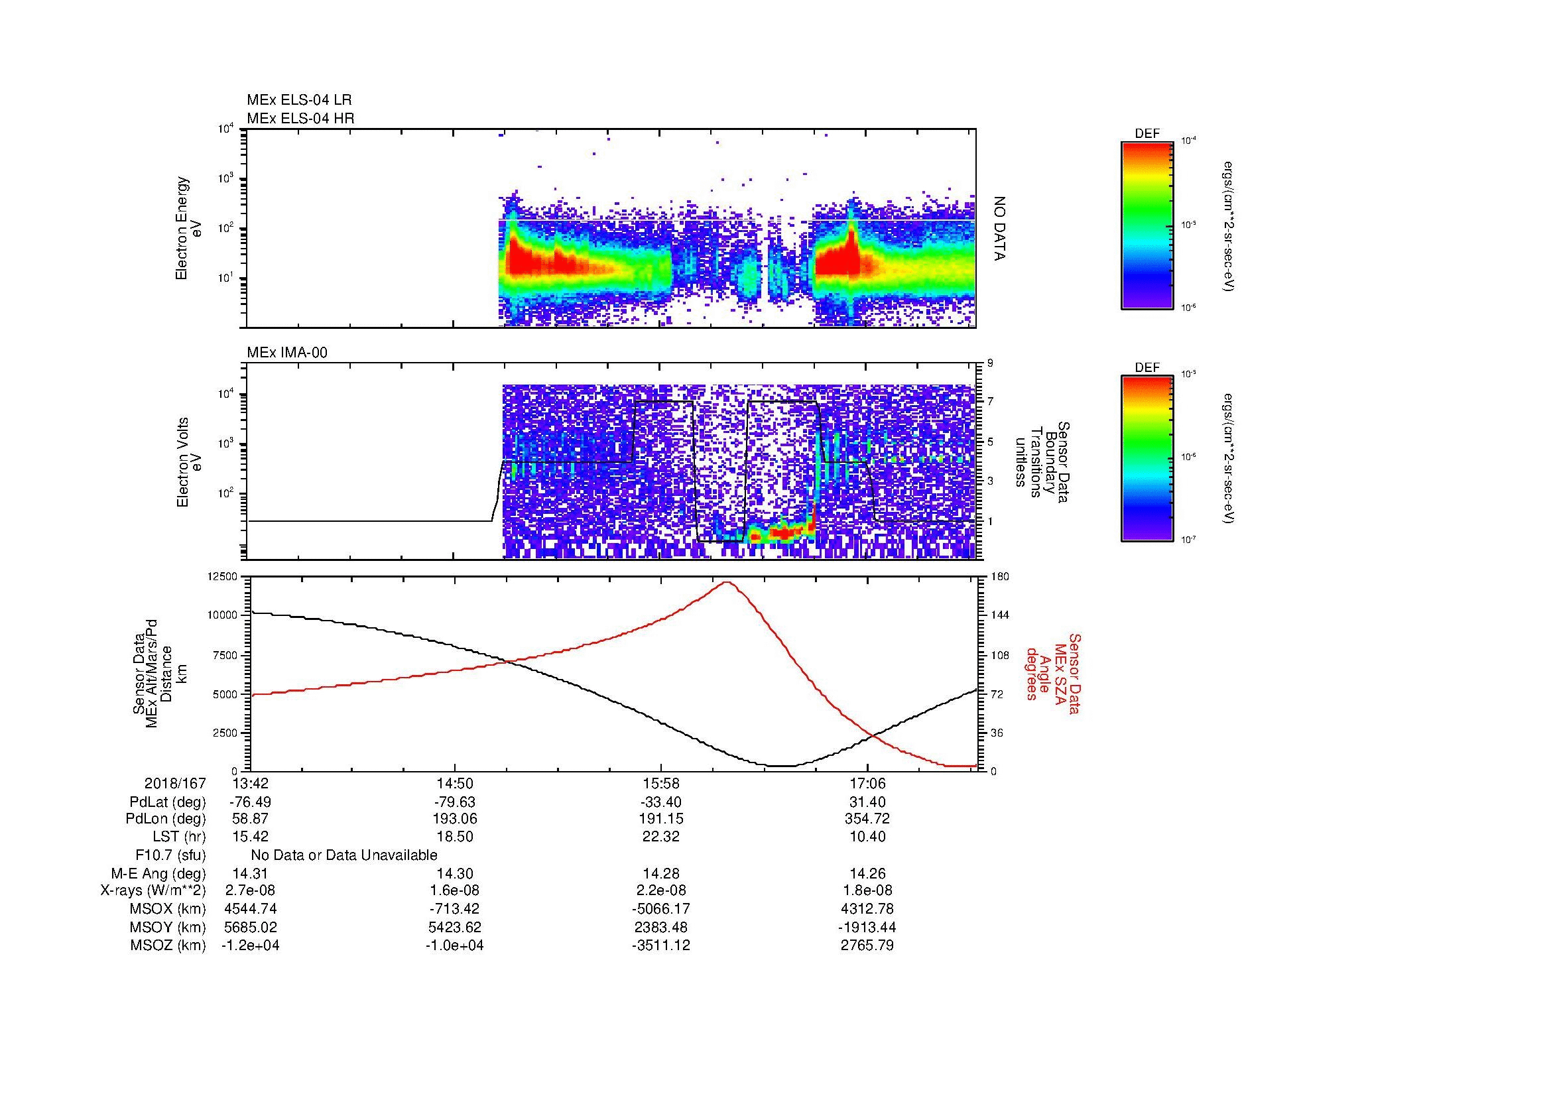This screenshot has height=1096, width=1551.
Task: Click the MSOY value '5423.62'
Action: (x=455, y=927)
